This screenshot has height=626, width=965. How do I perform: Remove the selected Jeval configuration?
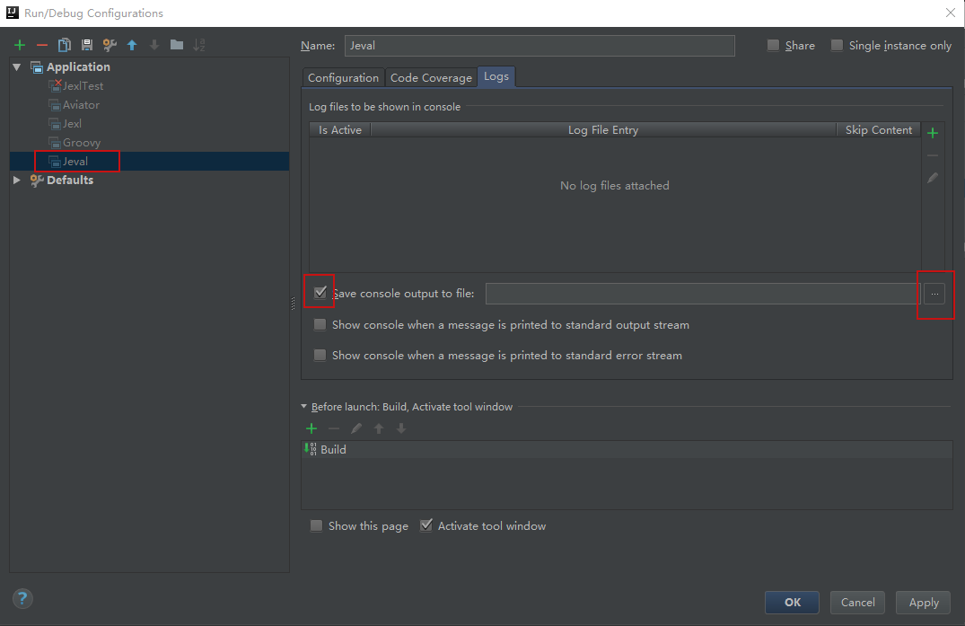[41, 44]
